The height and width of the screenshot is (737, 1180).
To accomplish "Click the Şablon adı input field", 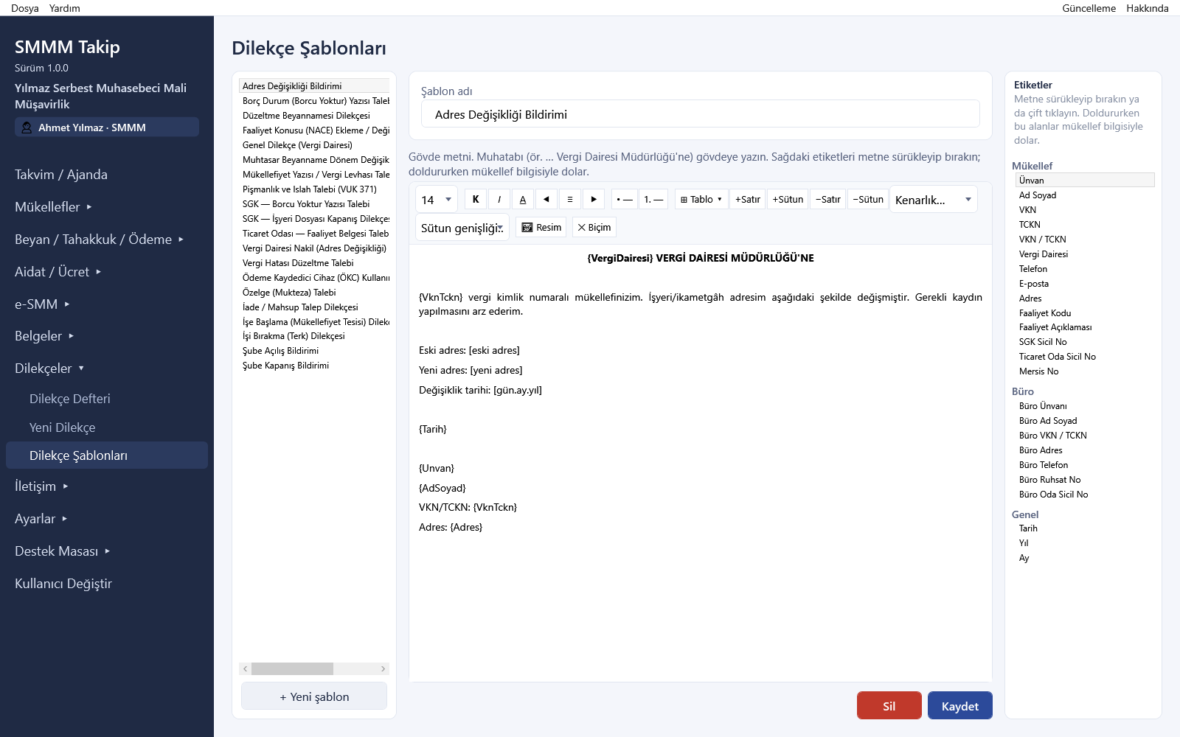I will [701, 114].
